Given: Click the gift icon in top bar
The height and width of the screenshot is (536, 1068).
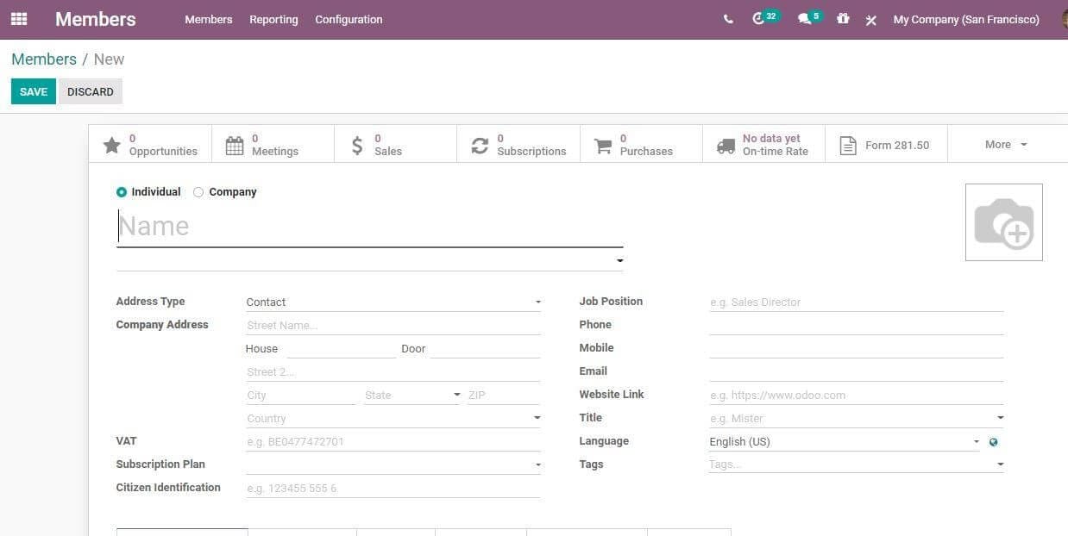Looking at the screenshot, I should 843,18.
